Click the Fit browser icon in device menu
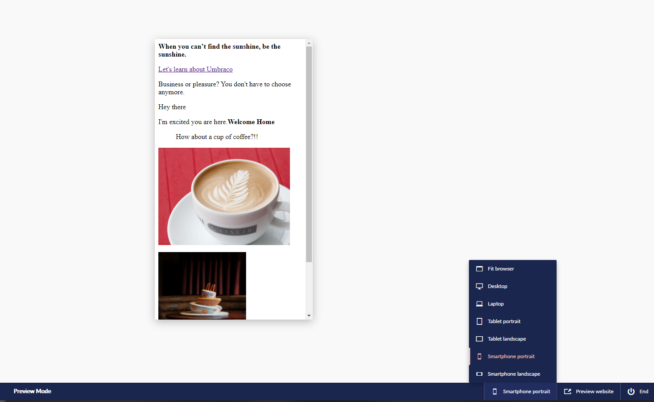 479,268
